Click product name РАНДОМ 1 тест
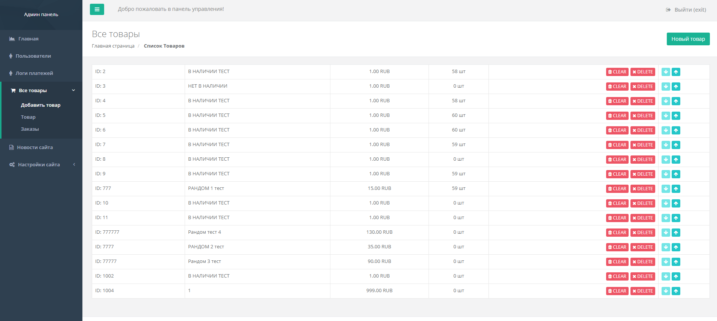 click(x=206, y=188)
